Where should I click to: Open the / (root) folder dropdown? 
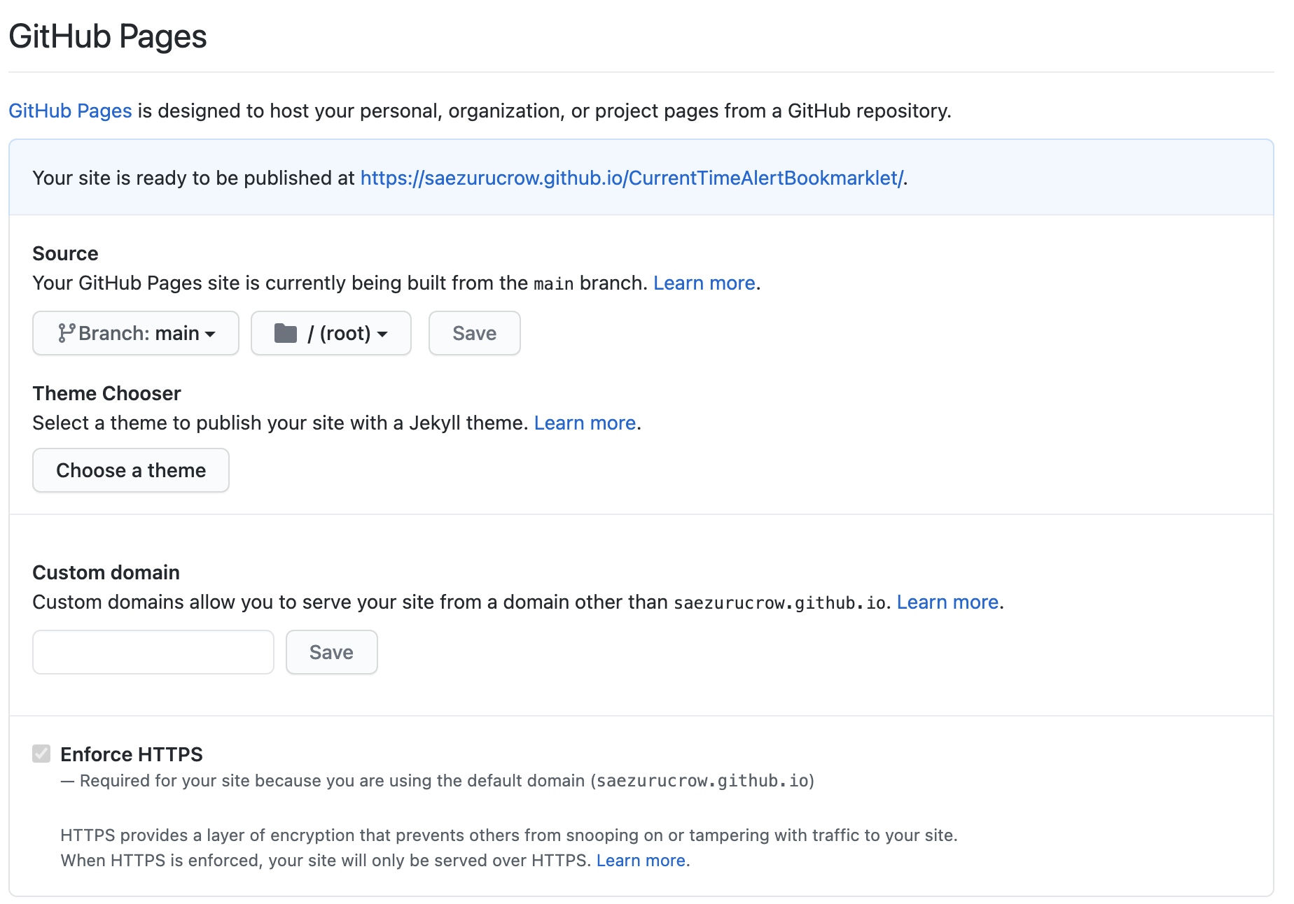pos(331,333)
